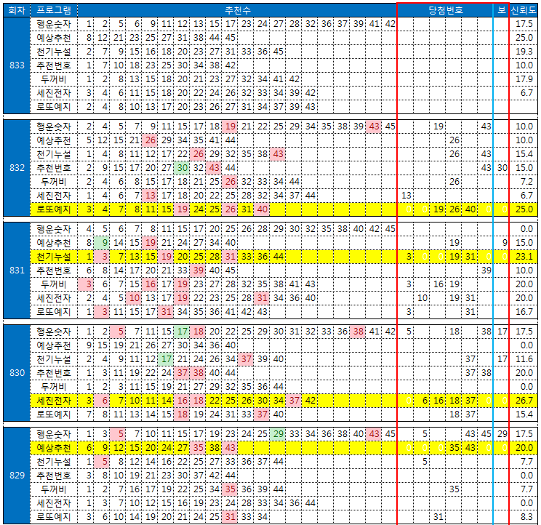Click the 26.7 confidence value
Viewport: 541px width, 525px height.
click(x=524, y=400)
